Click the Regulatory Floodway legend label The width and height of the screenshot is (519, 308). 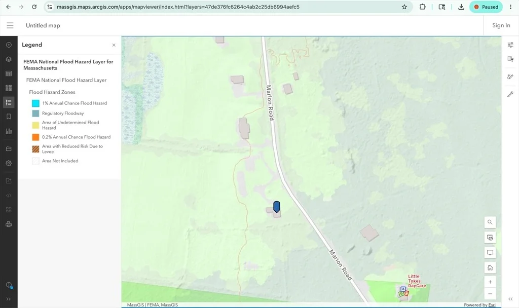click(63, 113)
